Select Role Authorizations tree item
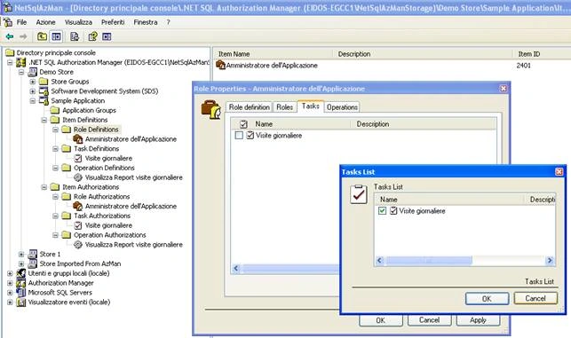This screenshot has width=571, height=338. tap(101, 196)
